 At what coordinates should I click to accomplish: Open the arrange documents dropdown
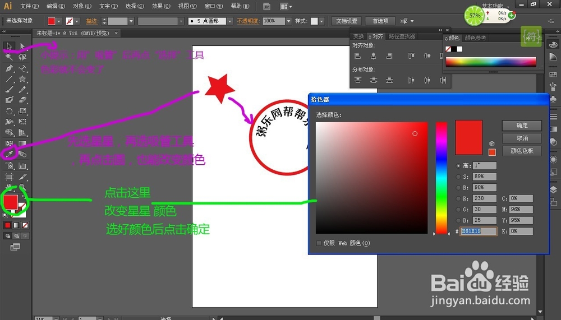pos(286,6)
